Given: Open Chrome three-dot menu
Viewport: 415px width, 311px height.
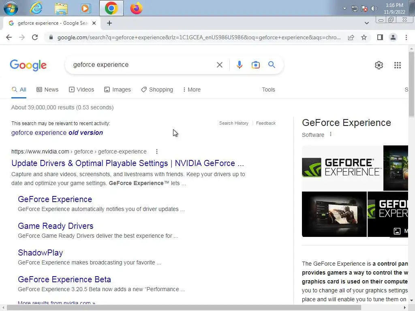Looking at the screenshot, I should pos(406,37).
